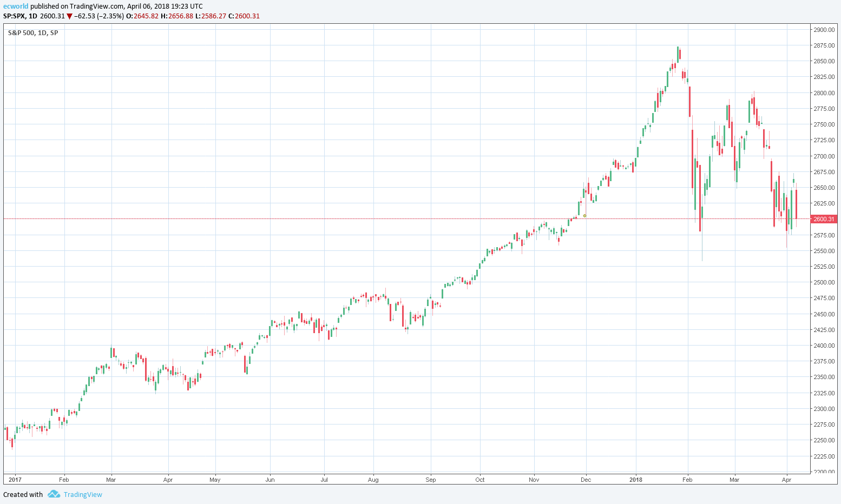
Task: Click the 'S&P 500, 1D, SP' chart legend
Action: point(33,33)
